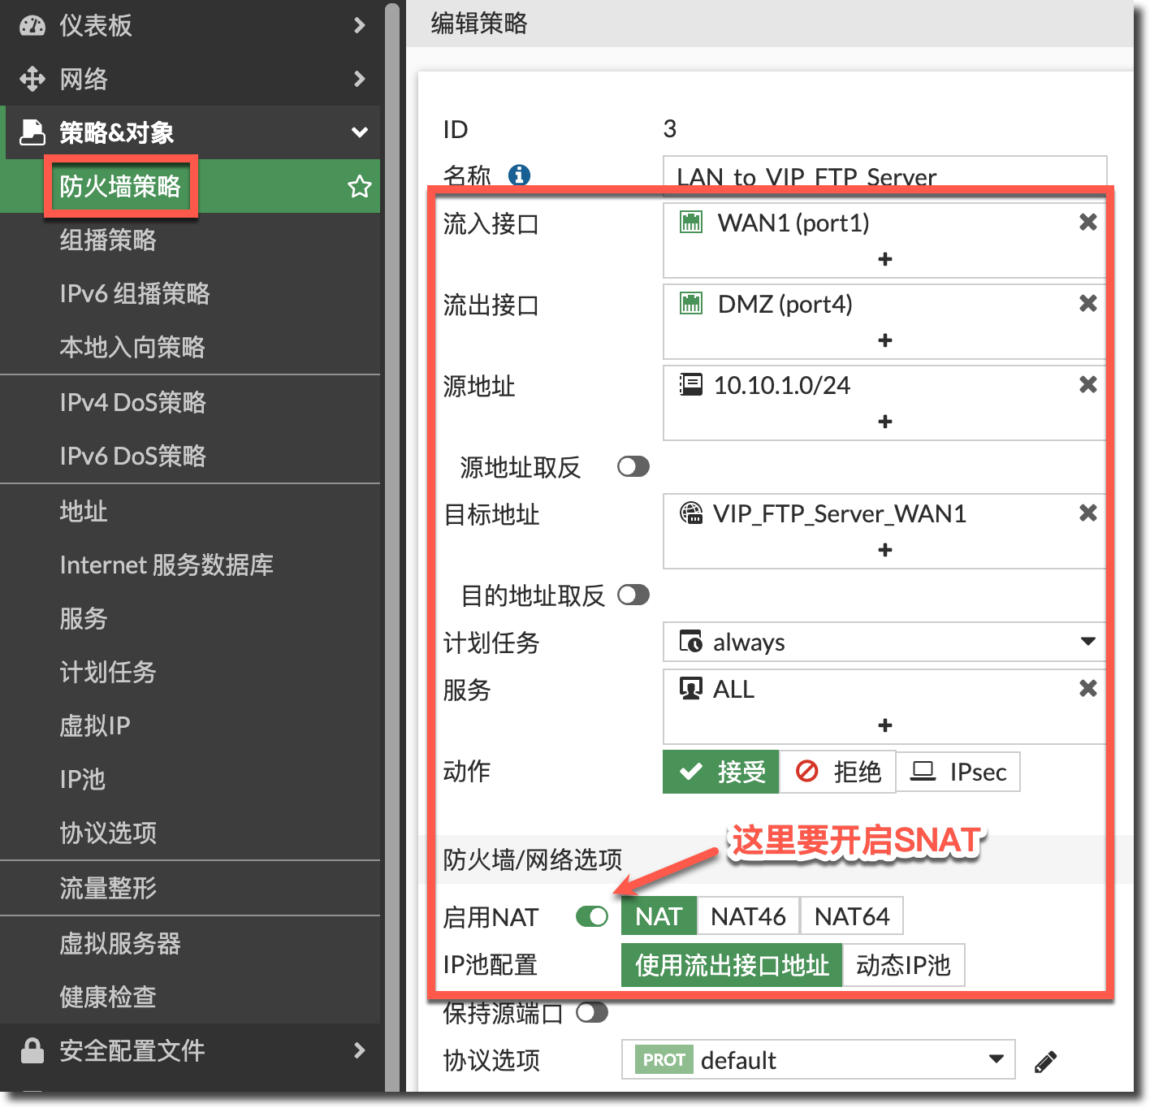
Task: Open IP池 in the sidebar
Action: [x=83, y=779]
